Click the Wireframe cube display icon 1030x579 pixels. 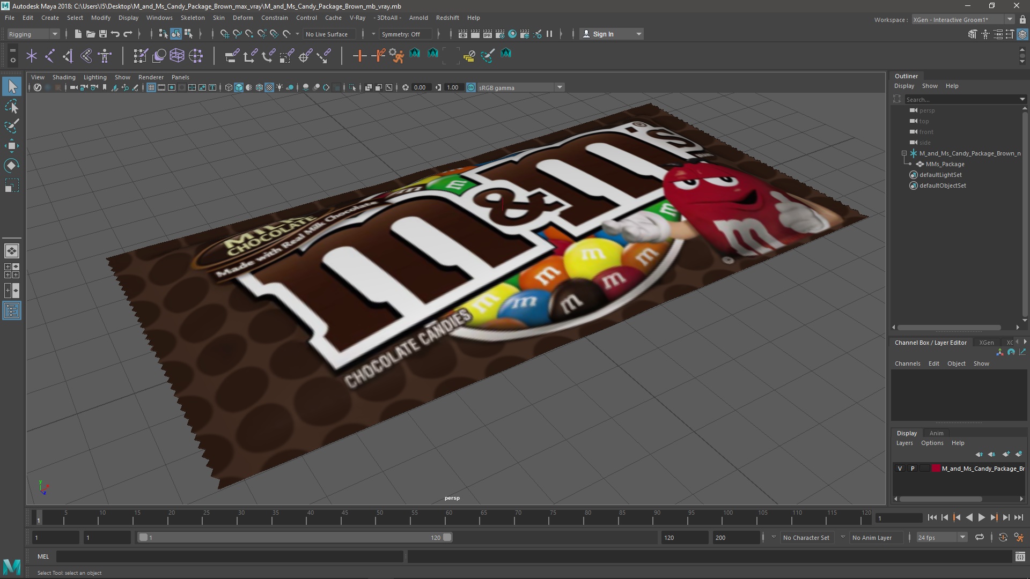229,87
